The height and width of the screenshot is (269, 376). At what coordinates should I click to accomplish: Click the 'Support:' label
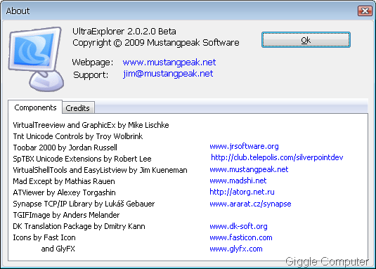[91, 74]
